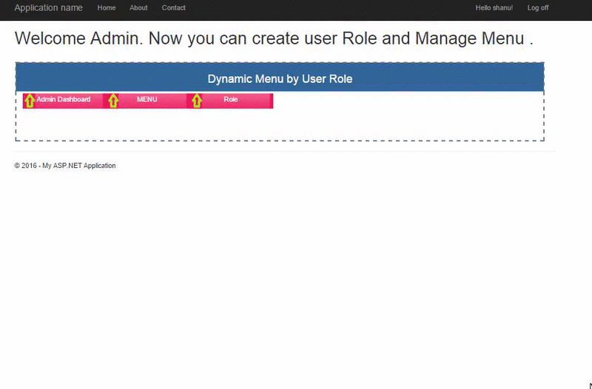Click the Application name brand link
Screen dimensions: 592x389
(48, 8)
